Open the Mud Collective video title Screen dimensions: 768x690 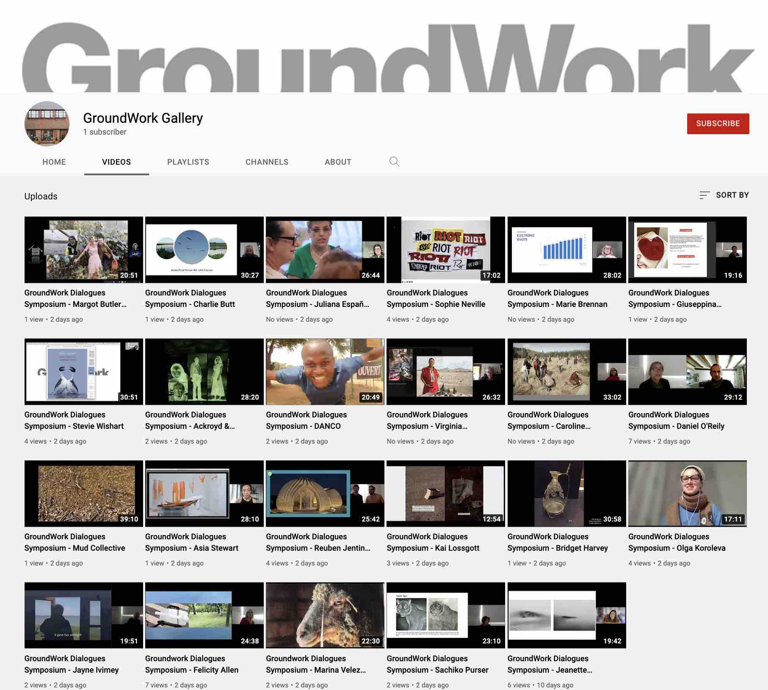click(x=75, y=542)
